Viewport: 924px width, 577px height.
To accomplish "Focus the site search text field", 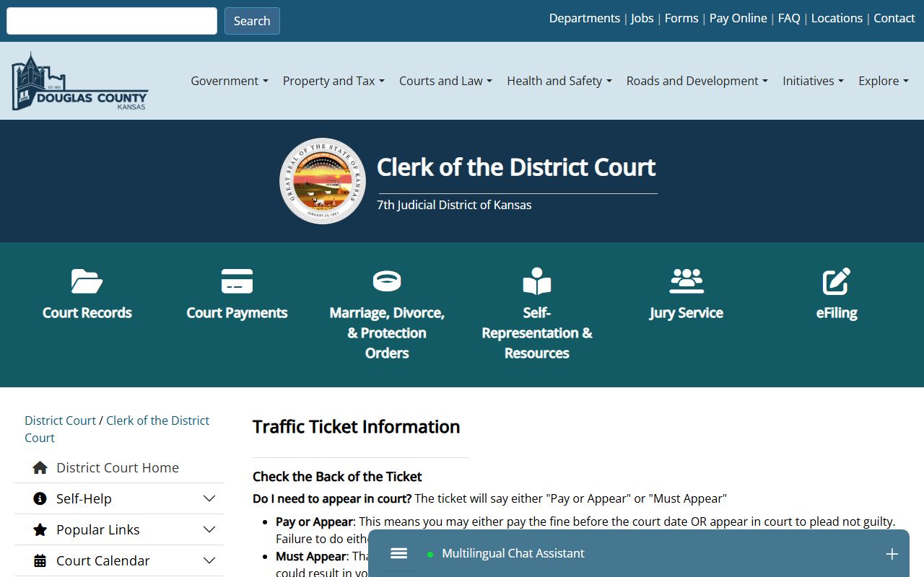I will pyautogui.click(x=112, y=21).
